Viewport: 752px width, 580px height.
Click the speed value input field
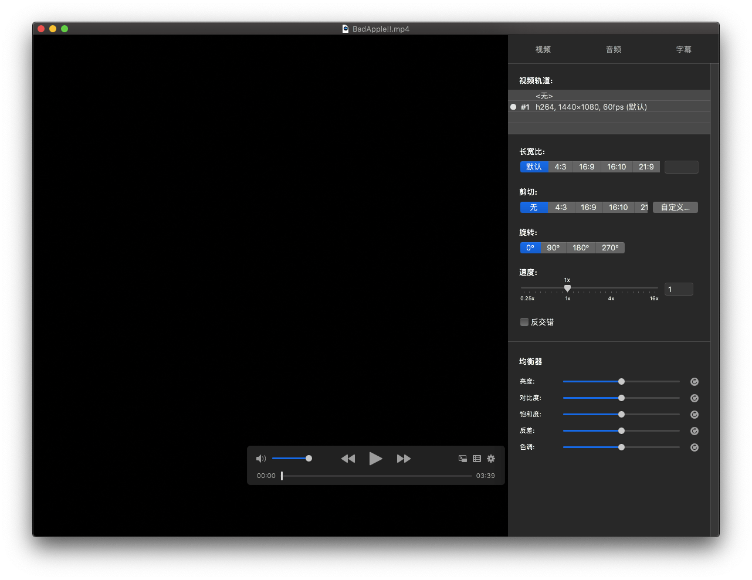[679, 289]
